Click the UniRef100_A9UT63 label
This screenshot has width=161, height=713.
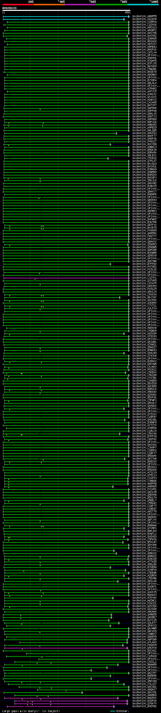pyautogui.click(x=144, y=133)
